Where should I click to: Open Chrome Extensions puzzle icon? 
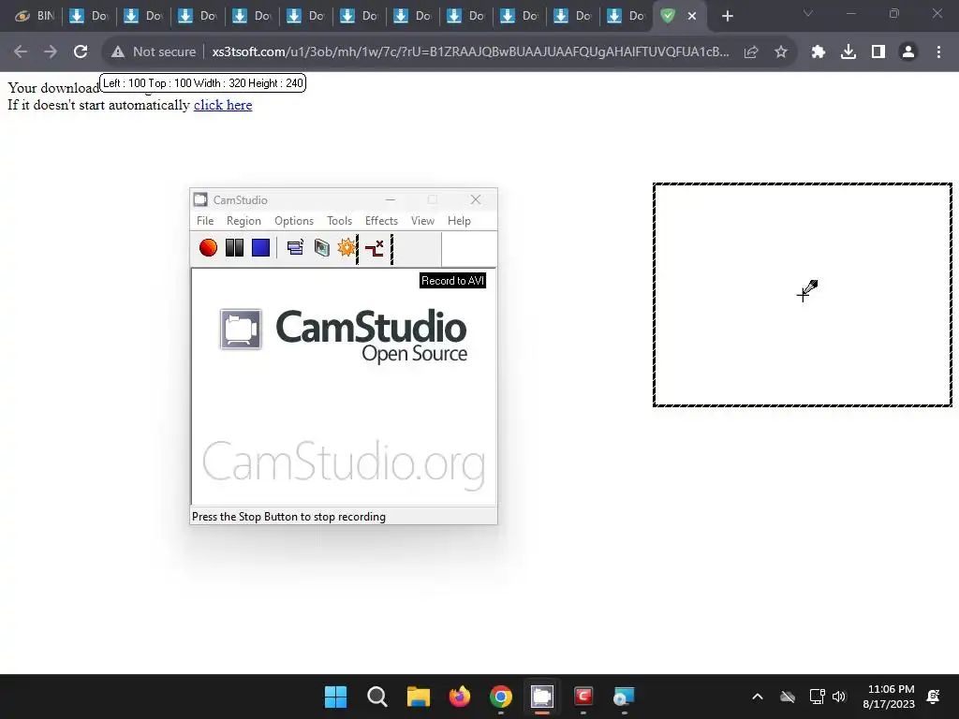click(819, 52)
